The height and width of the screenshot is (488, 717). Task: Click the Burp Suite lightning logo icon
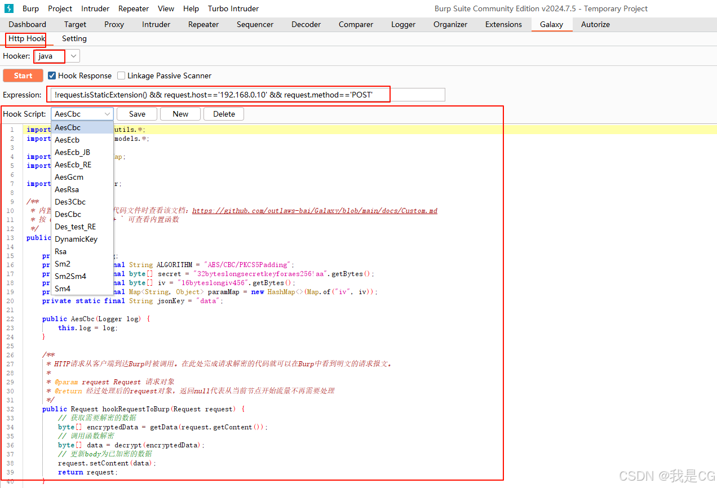pos(9,8)
